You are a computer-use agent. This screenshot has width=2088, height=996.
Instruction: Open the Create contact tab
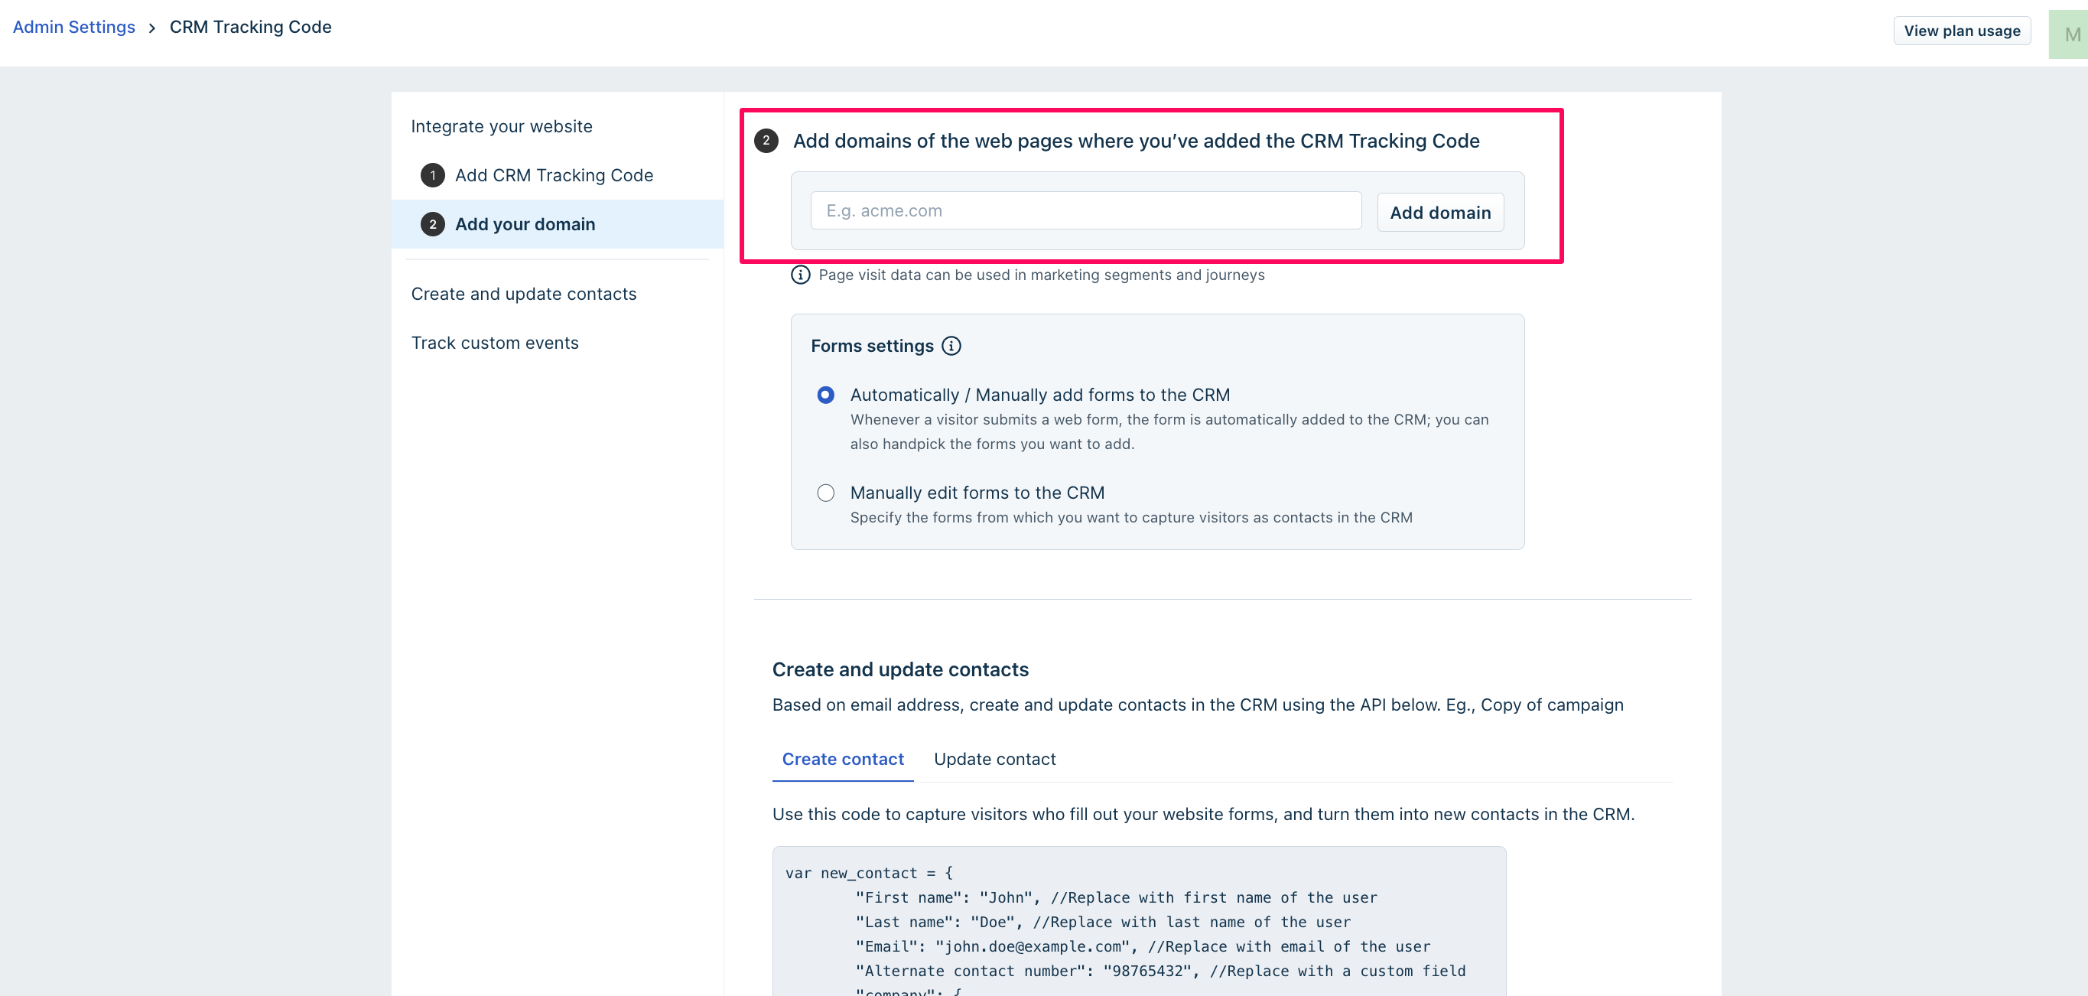point(842,760)
